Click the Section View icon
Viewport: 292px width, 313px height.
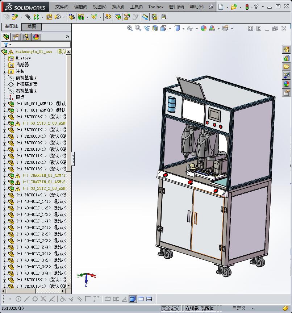[x=155, y=28]
